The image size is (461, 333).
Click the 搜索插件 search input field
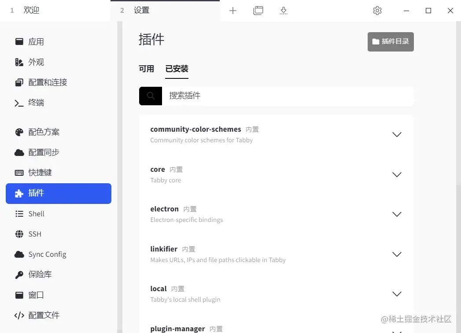click(288, 96)
